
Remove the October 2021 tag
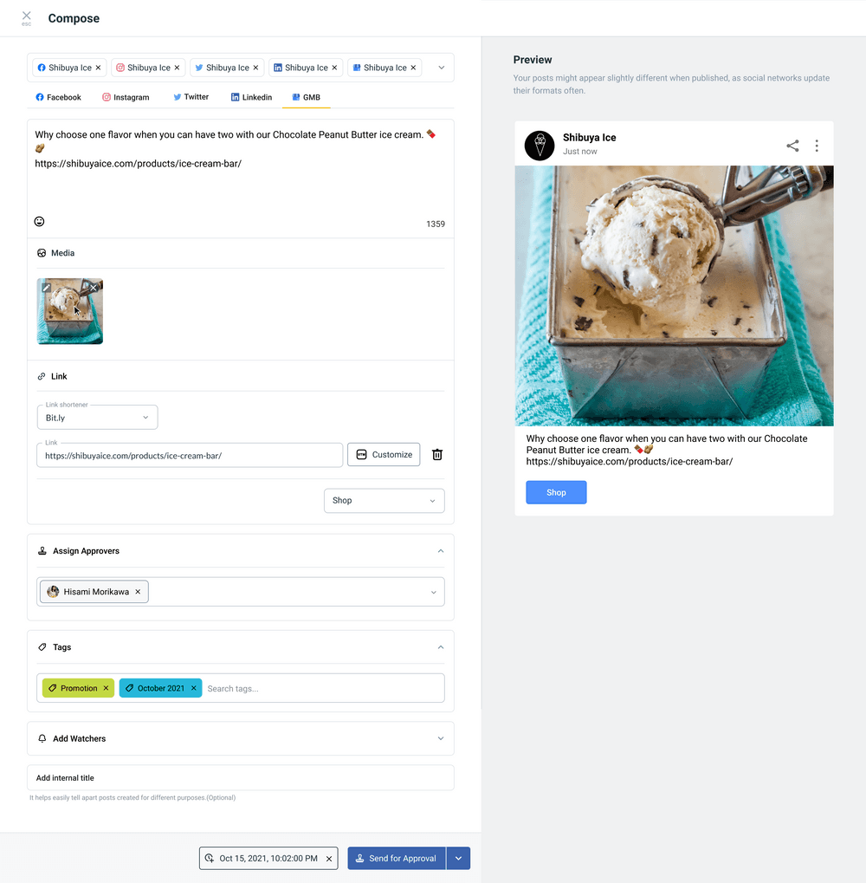tap(194, 688)
